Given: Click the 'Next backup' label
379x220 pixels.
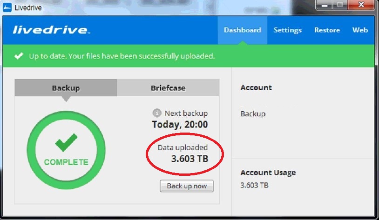Looking at the screenshot, I should point(186,113).
